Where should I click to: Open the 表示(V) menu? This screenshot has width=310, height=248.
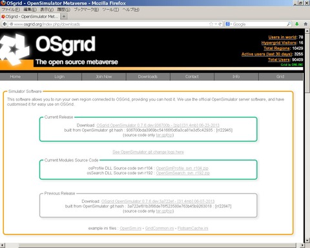(x=46, y=10)
